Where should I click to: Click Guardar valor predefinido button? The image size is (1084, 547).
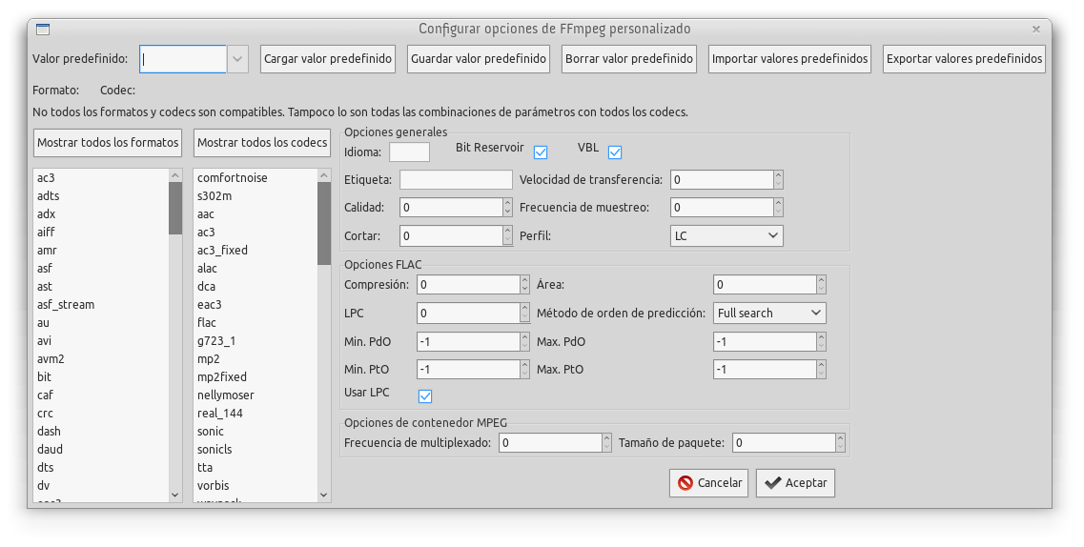479,59
